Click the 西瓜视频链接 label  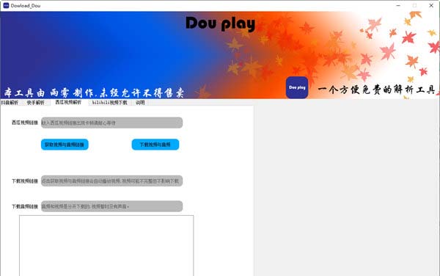tap(25, 123)
